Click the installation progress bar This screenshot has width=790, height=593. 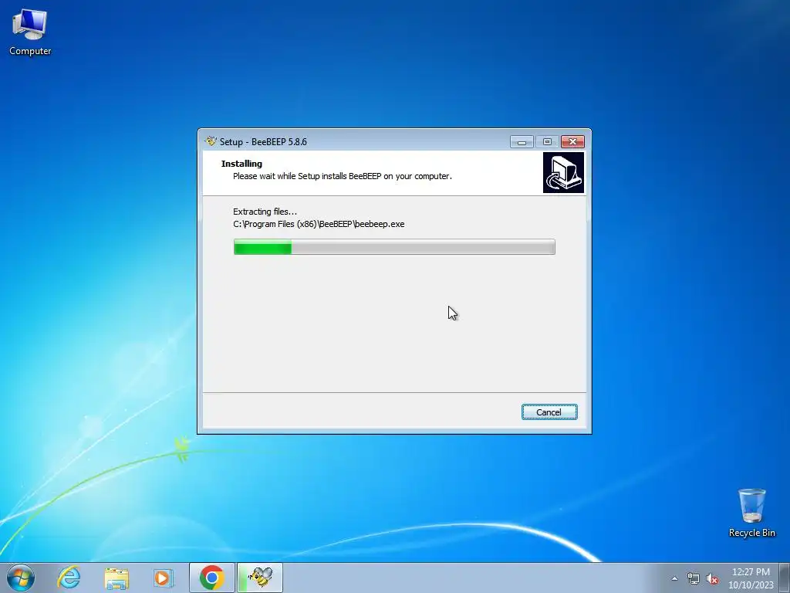394,247
